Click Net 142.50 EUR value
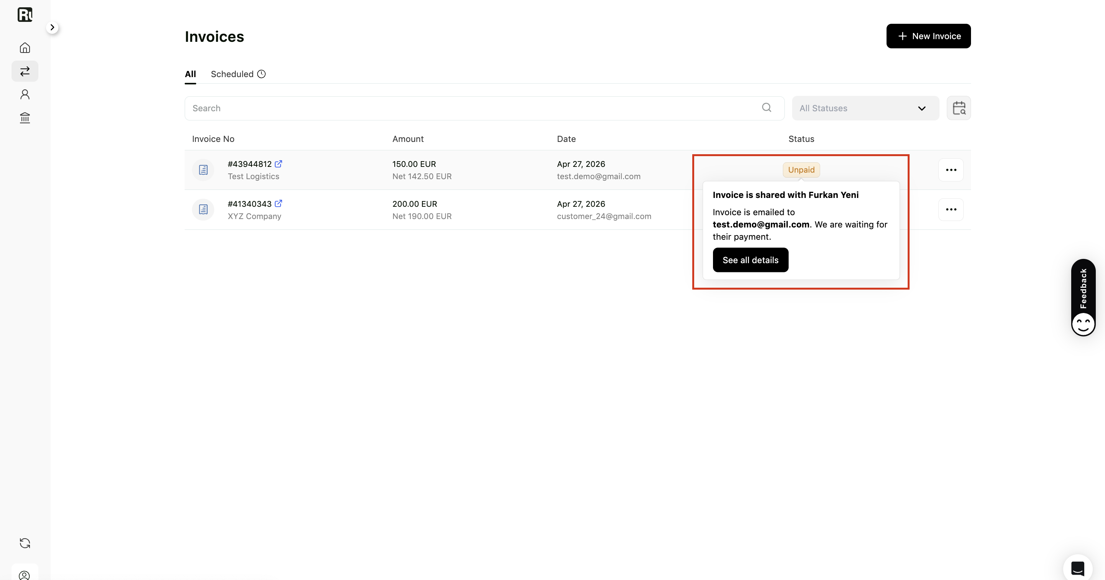The height and width of the screenshot is (580, 1105). pos(422,176)
